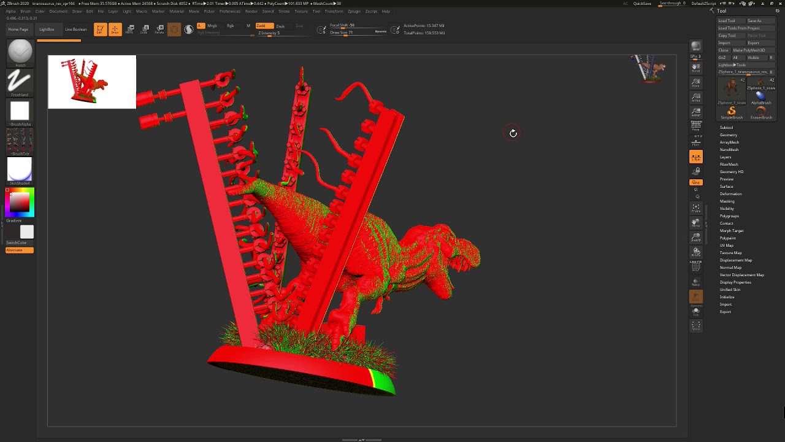Expand the Subtool palette
The height and width of the screenshot is (442, 785).
727,128
